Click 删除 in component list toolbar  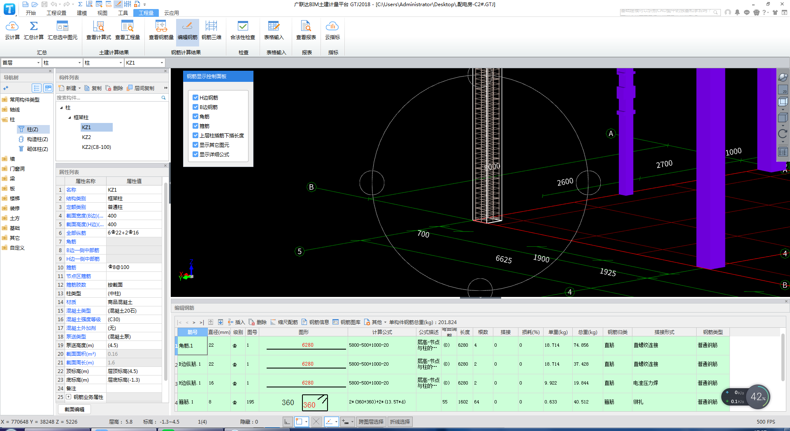(x=114, y=88)
